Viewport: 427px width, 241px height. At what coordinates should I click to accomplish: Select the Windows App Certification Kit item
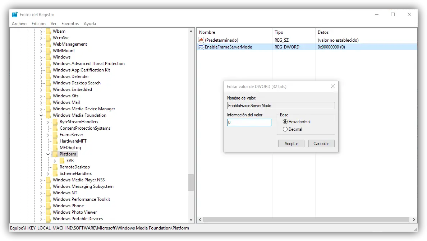[82, 70]
